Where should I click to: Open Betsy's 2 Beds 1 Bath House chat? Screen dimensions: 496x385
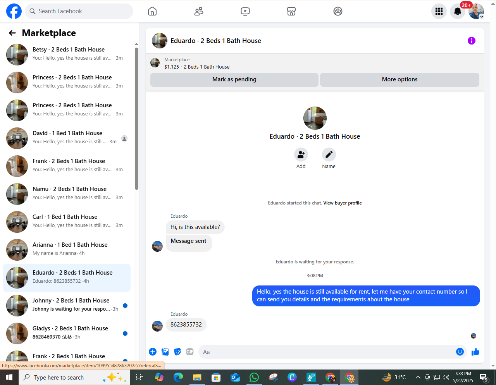[x=67, y=55]
